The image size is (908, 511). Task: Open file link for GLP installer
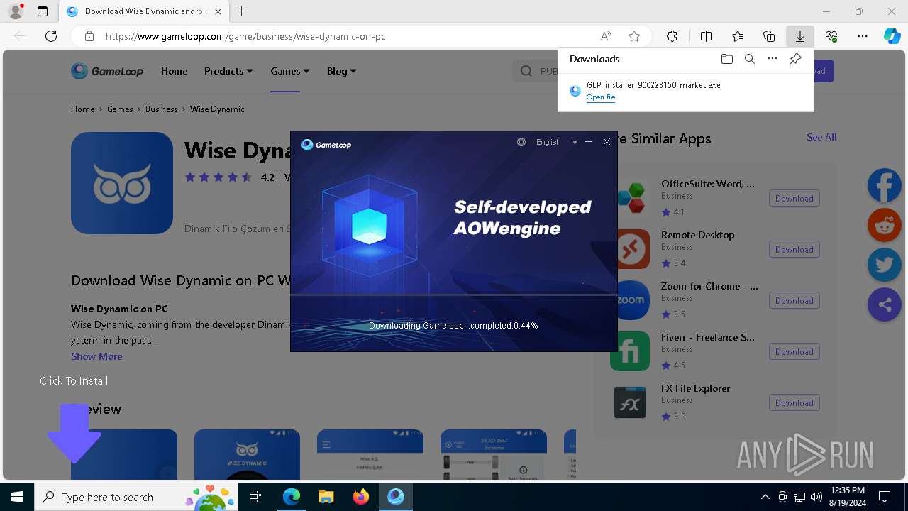tap(601, 97)
